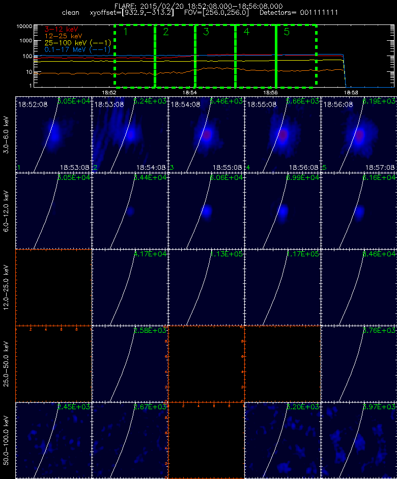Click the 18:52 time axis label
This screenshot has width=397, height=479.
[109, 92]
